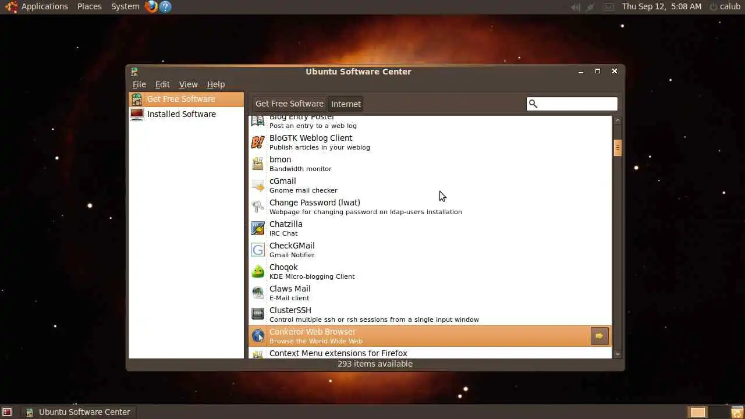
Task: Launch Firefox from the top panel
Action: coord(151,6)
